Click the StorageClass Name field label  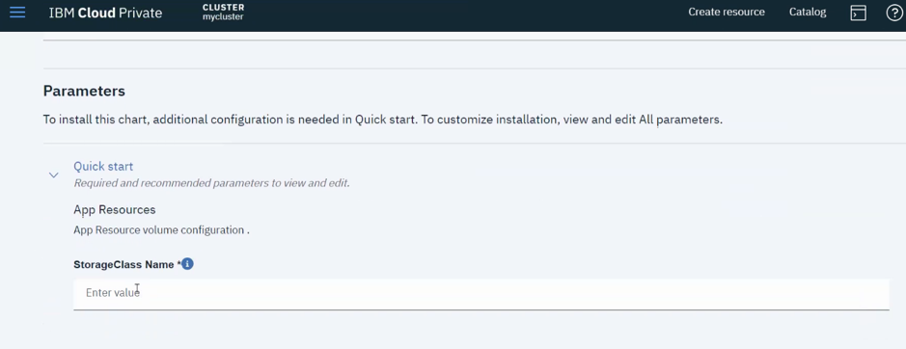[x=124, y=264]
